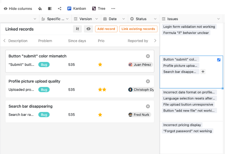Unlink Search bar disappearing record
This screenshot has height=154, width=225.
148,106
